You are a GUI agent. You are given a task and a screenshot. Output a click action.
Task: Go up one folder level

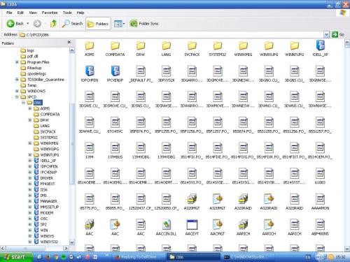pyautogui.click(x=53, y=24)
